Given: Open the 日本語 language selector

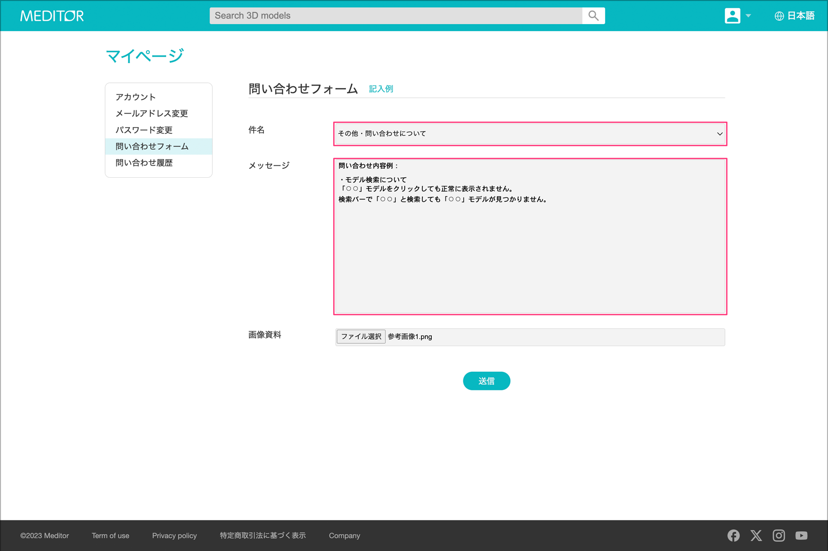Looking at the screenshot, I should [x=794, y=16].
